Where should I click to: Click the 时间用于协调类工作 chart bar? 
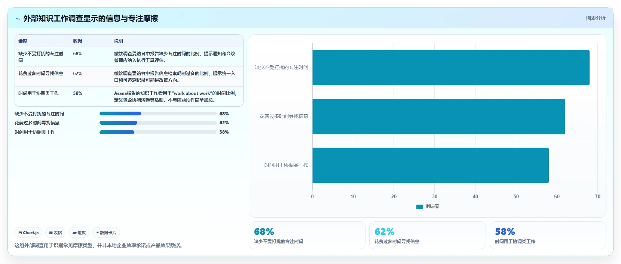pyautogui.click(x=431, y=165)
